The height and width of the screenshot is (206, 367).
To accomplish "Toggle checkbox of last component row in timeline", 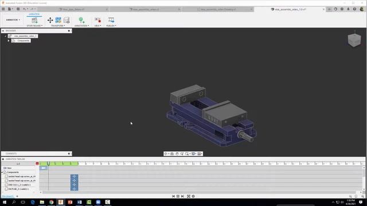I will click(x=6, y=189).
